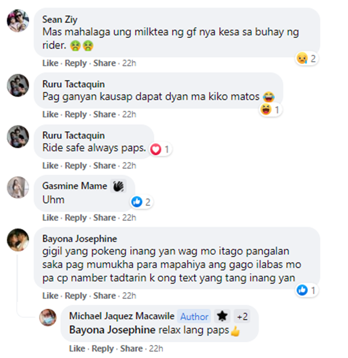Open the 22h timestamp on Sean Ziy's comment
This screenshot has height=358, width=348.
tap(129, 63)
